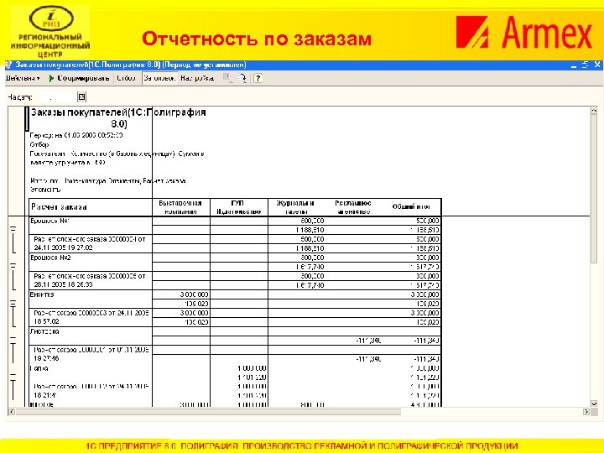
Task: Click the toolbar icon just left of Help
Action: coord(242,78)
